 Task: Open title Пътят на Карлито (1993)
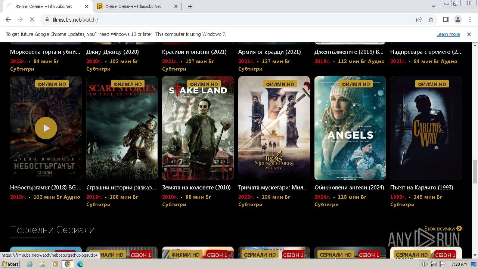[x=422, y=188]
